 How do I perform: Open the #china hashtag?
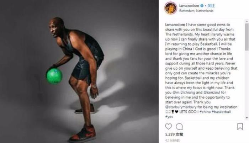coord(205,112)
